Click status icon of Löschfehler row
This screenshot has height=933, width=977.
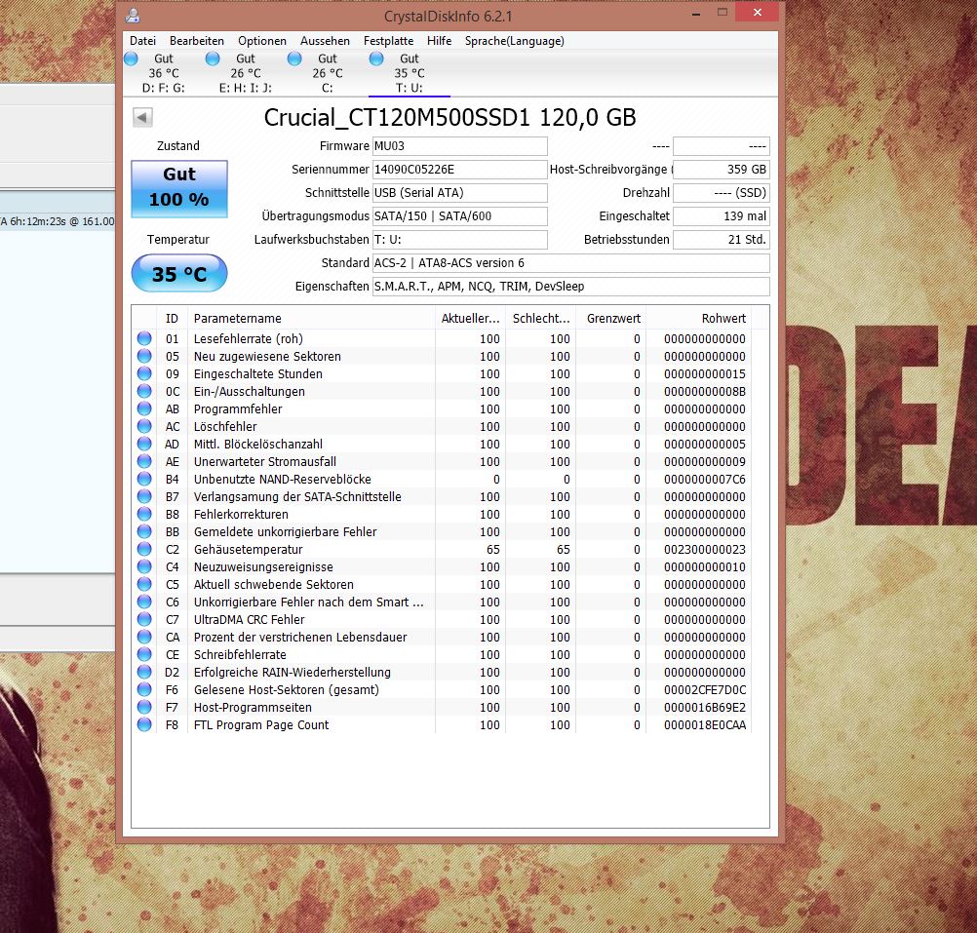coord(144,426)
